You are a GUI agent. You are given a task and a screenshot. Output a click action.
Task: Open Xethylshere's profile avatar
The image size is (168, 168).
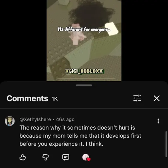pyautogui.click(x=10, y=121)
